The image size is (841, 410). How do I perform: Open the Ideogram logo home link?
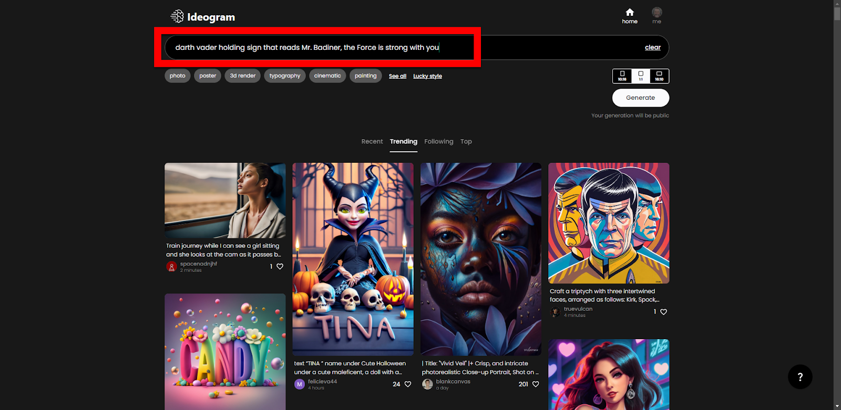click(x=203, y=17)
